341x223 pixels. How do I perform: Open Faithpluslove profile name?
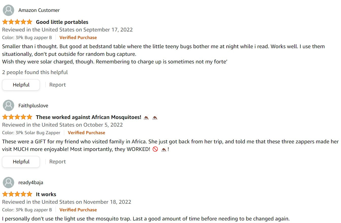point(33,106)
